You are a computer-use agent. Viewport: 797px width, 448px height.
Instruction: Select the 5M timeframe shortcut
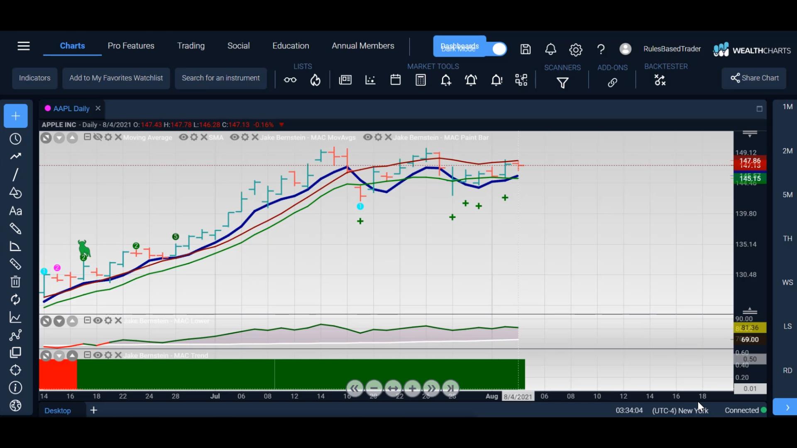[x=787, y=195]
